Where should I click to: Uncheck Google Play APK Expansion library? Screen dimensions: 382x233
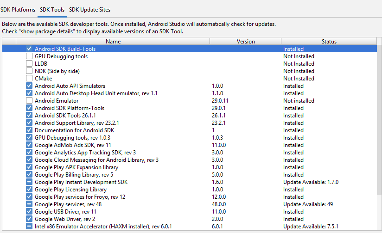(x=29, y=167)
